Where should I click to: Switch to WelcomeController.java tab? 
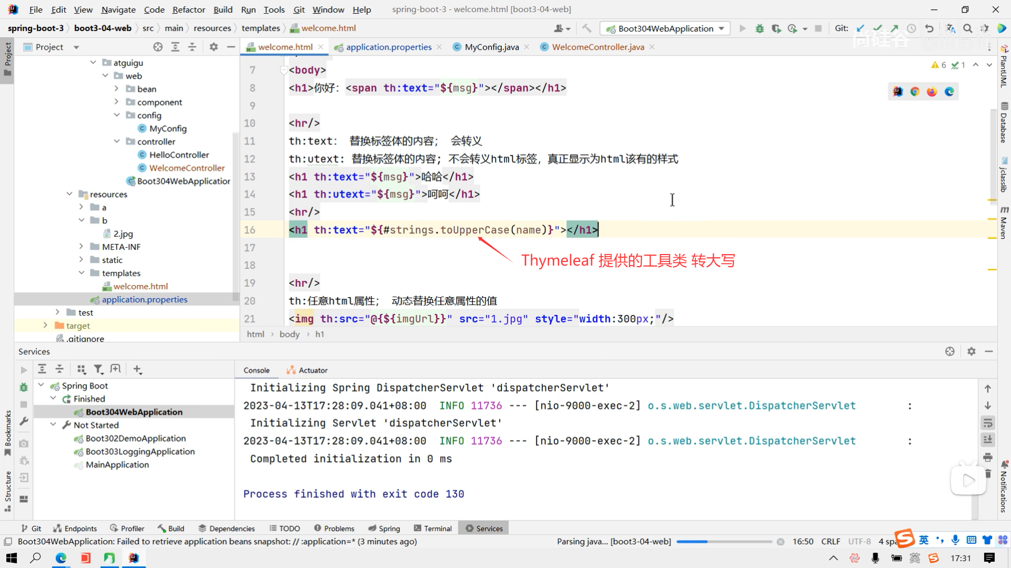click(x=598, y=47)
